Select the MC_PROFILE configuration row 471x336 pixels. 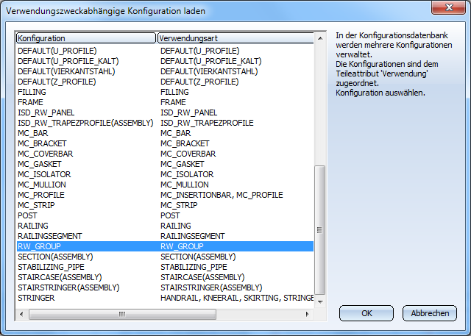[165, 195]
